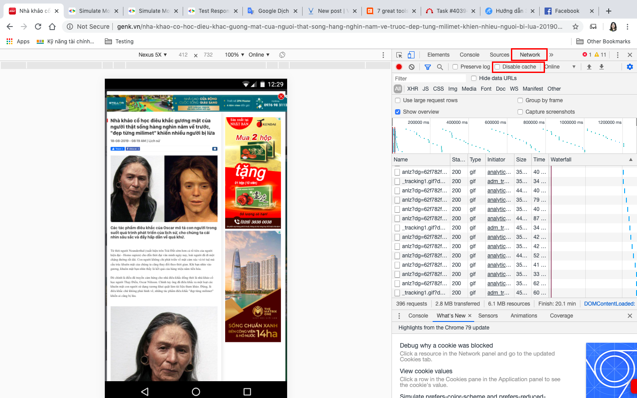Stop recording the network log
The height and width of the screenshot is (398, 637).
pyautogui.click(x=399, y=67)
